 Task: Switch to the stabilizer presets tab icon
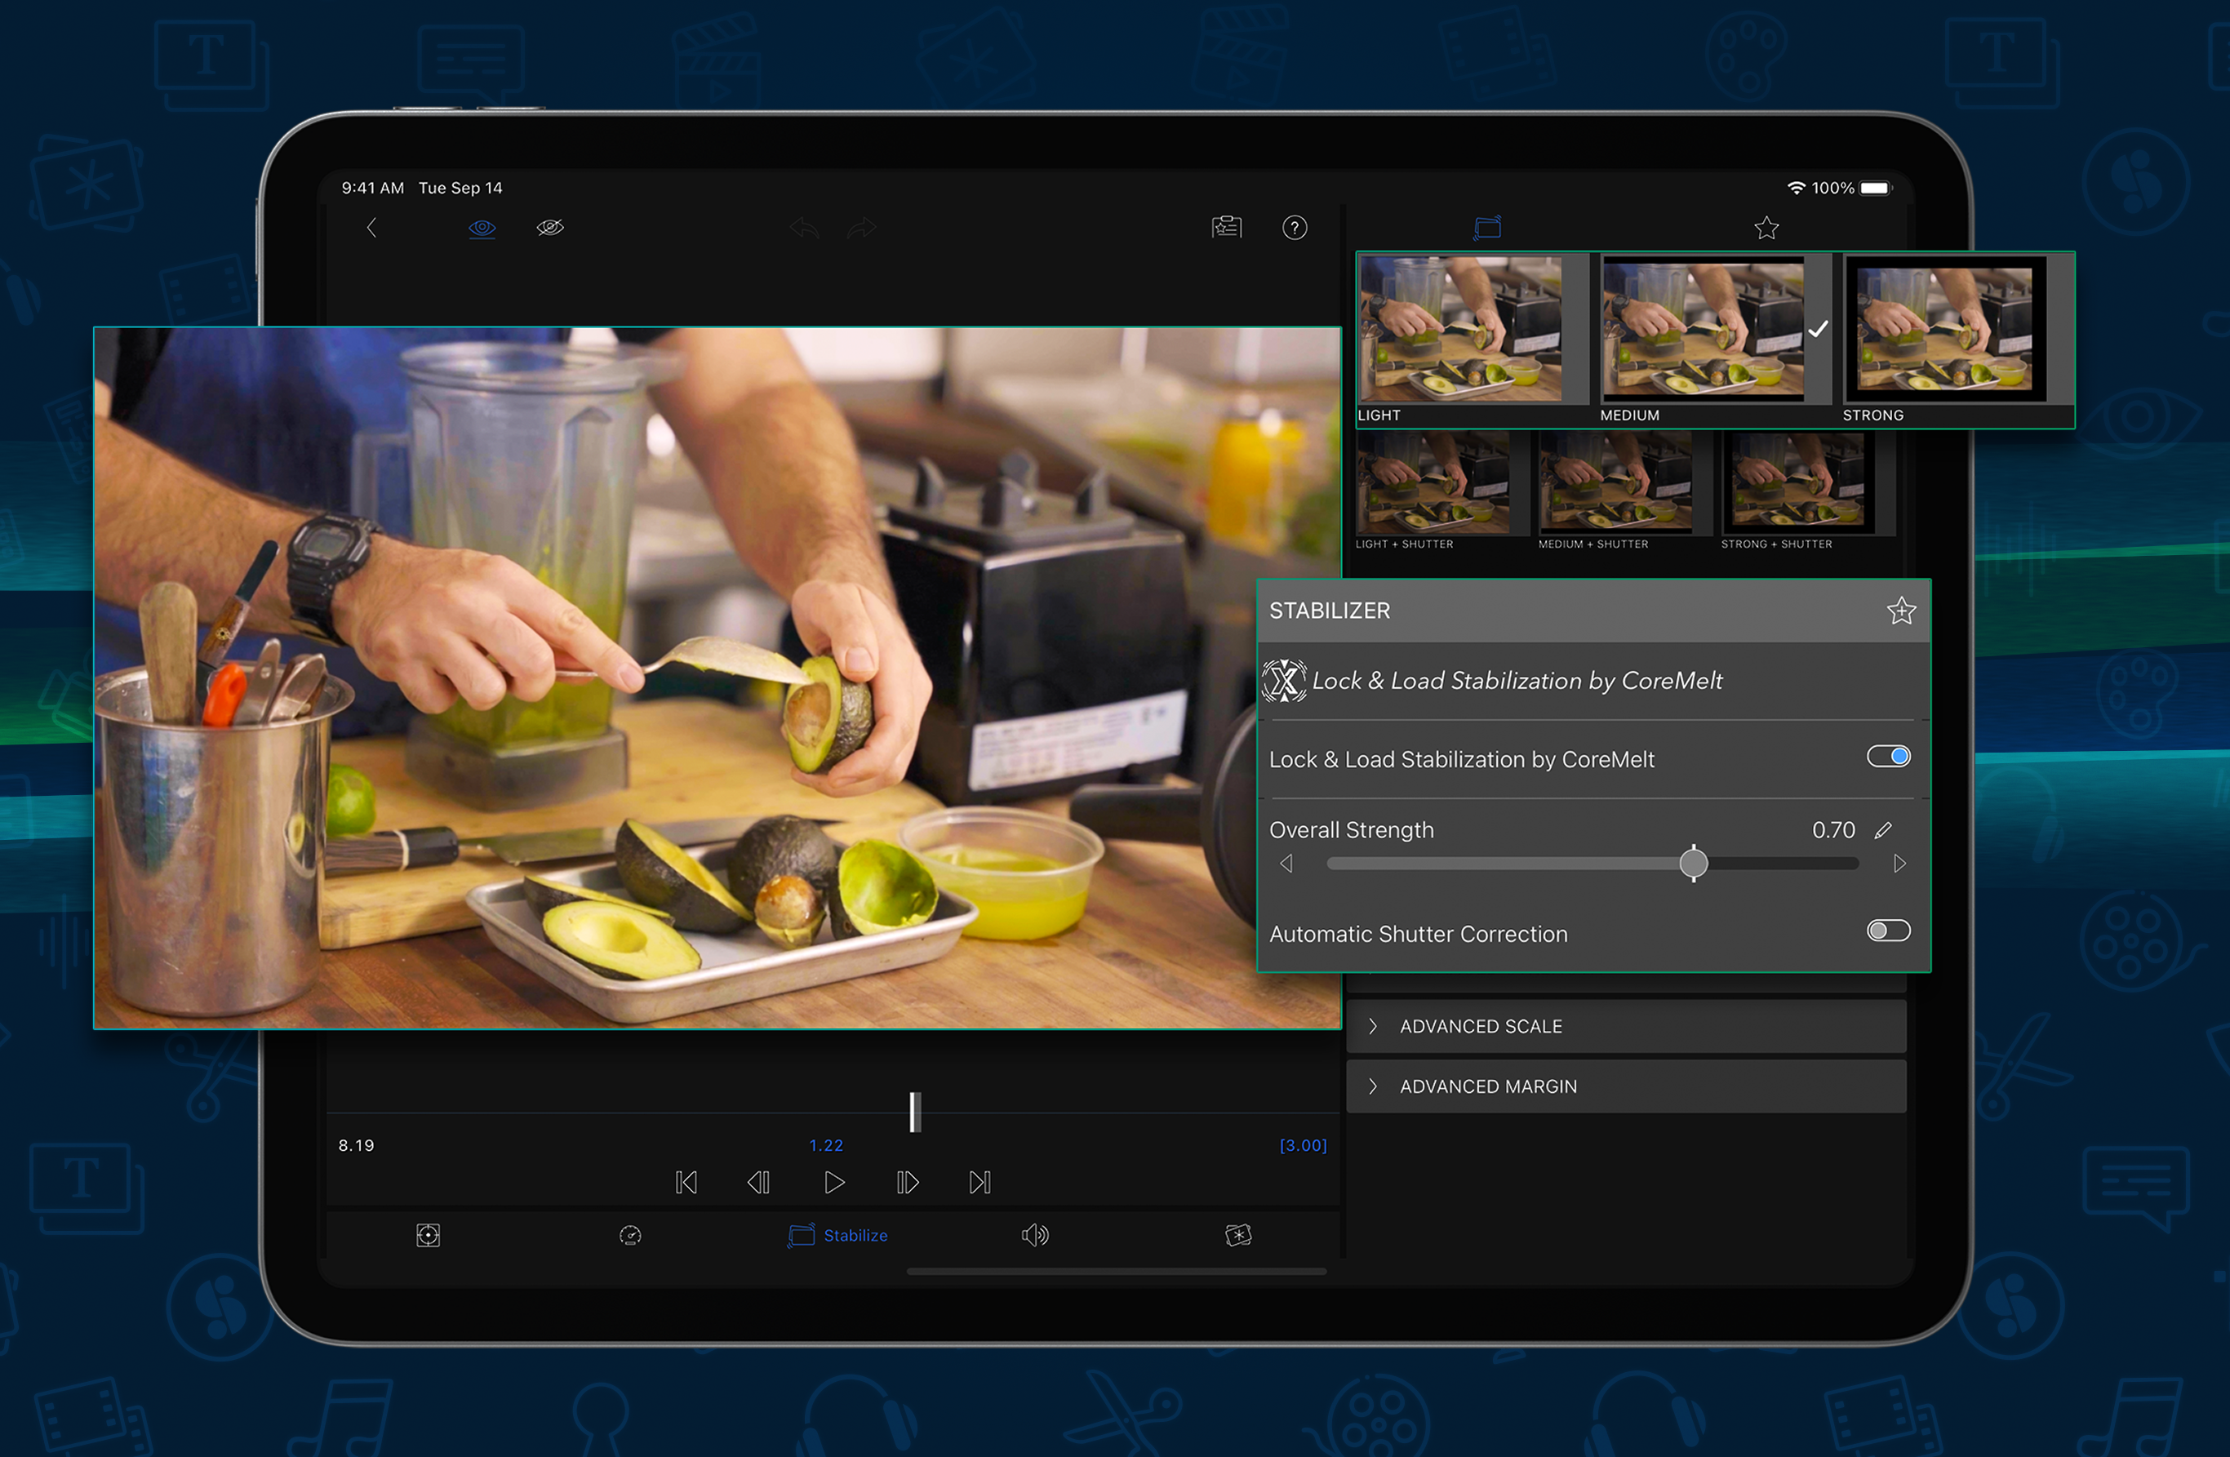click(x=1487, y=227)
